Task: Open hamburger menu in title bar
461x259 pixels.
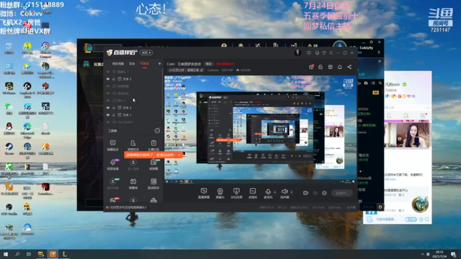Action: [331, 53]
